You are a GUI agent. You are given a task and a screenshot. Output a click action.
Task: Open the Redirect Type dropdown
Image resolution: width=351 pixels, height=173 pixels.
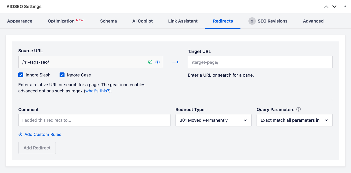click(x=213, y=120)
